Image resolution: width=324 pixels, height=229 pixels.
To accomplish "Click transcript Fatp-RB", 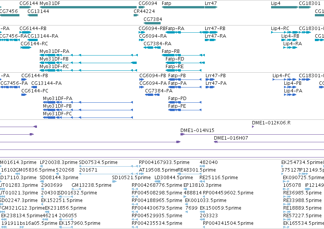I will (x=183, y=55).
